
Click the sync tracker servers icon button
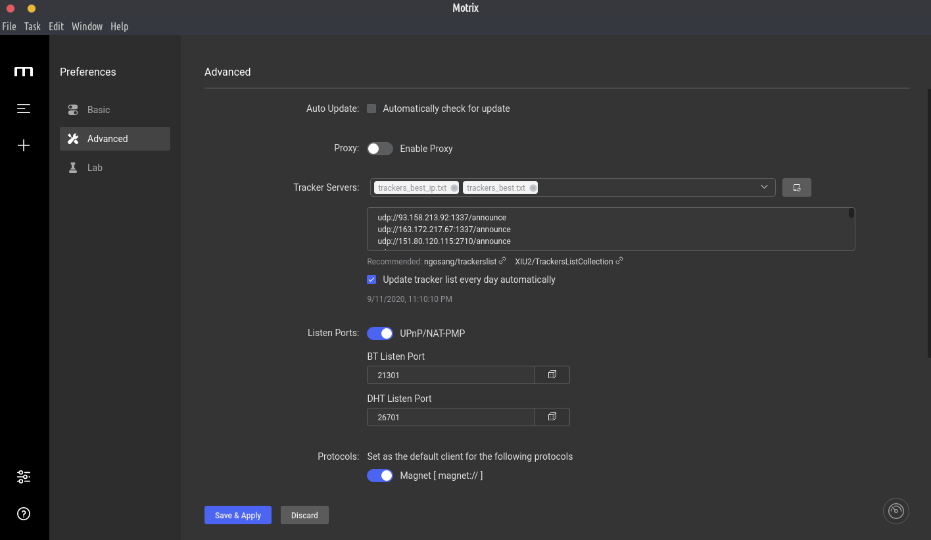click(x=796, y=187)
